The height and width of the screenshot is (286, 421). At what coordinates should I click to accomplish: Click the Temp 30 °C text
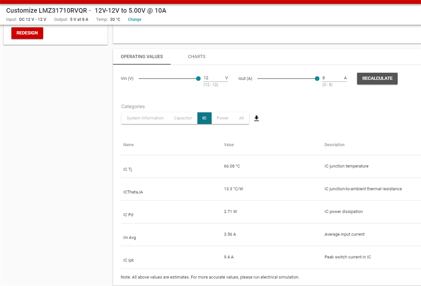pos(108,20)
